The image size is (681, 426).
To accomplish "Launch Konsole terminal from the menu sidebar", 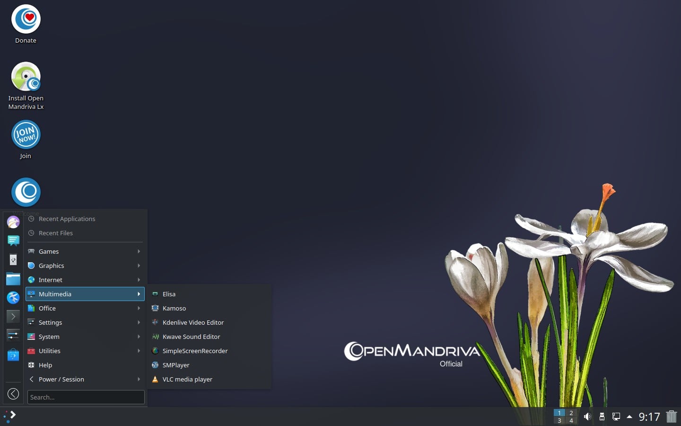I will pyautogui.click(x=13, y=316).
